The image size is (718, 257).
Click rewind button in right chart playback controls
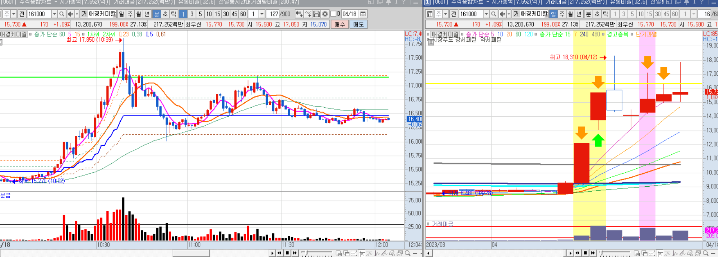[578, 253]
